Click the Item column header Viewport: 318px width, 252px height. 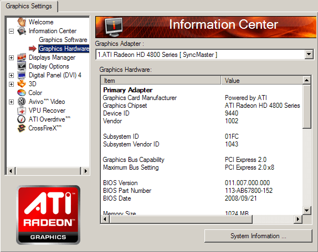point(161,81)
